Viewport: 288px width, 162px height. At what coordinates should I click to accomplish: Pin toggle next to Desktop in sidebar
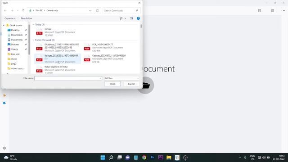coord(26,30)
